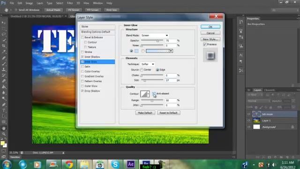This screenshot has height=169, width=300.
Task: Select the Horizontal Type tool
Action: pos(4,111)
